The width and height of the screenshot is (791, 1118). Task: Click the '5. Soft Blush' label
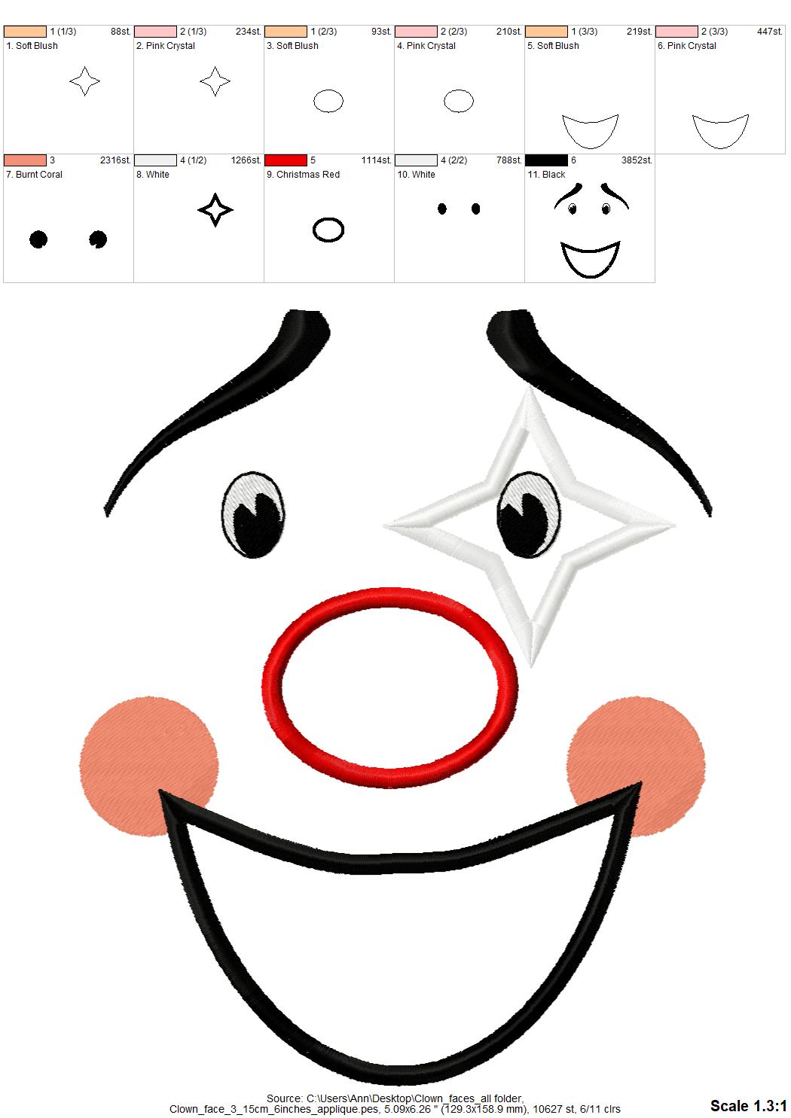(x=553, y=46)
